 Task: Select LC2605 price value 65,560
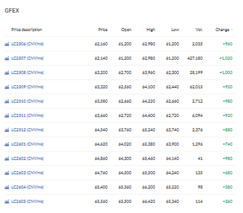(101, 201)
